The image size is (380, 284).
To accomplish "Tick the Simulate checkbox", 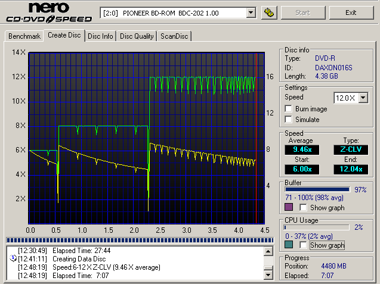I will click(x=289, y=120).
